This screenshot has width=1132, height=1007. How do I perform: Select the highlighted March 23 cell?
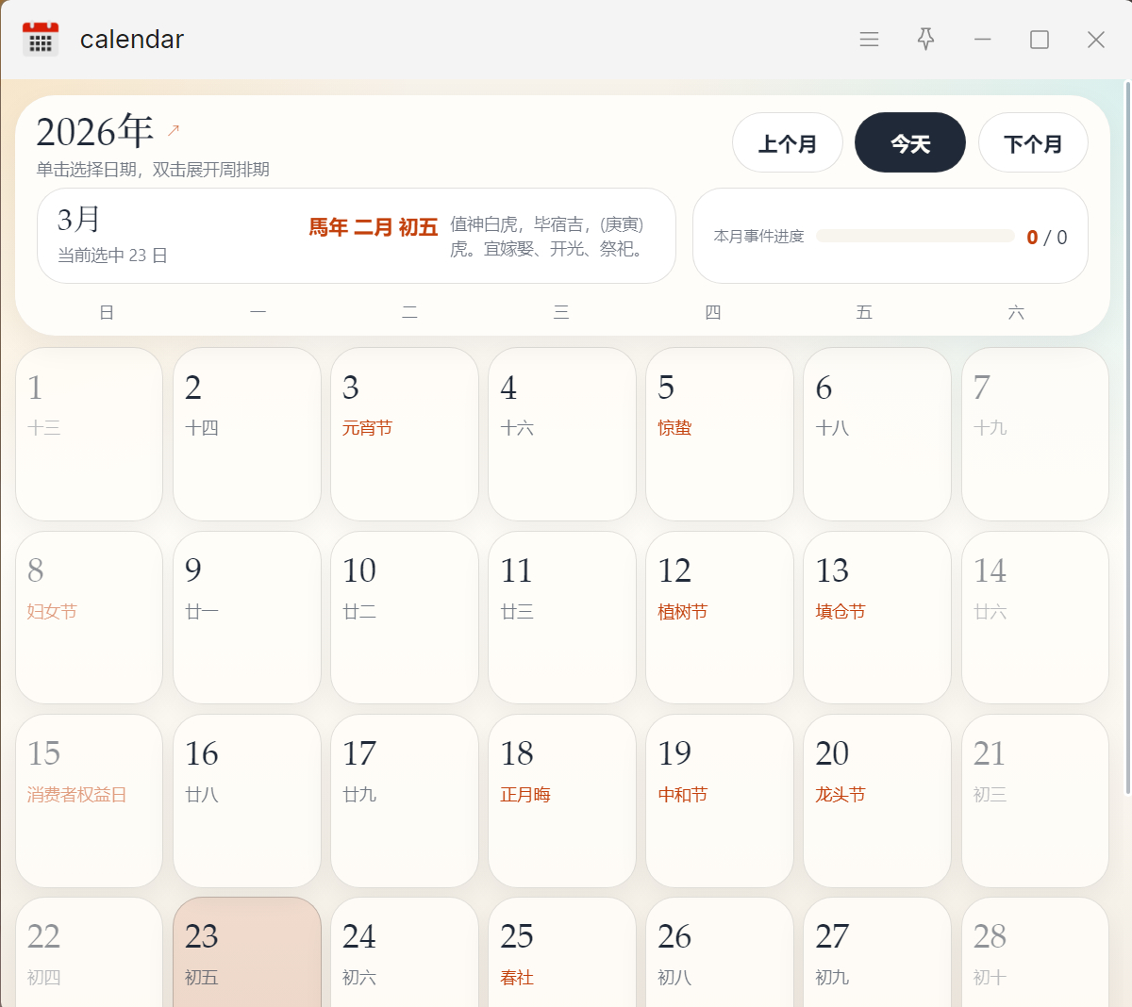tap(246, 952)
